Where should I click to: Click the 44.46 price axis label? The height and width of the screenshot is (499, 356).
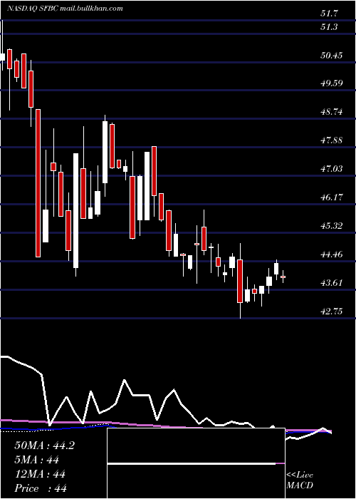coord(332,254)
